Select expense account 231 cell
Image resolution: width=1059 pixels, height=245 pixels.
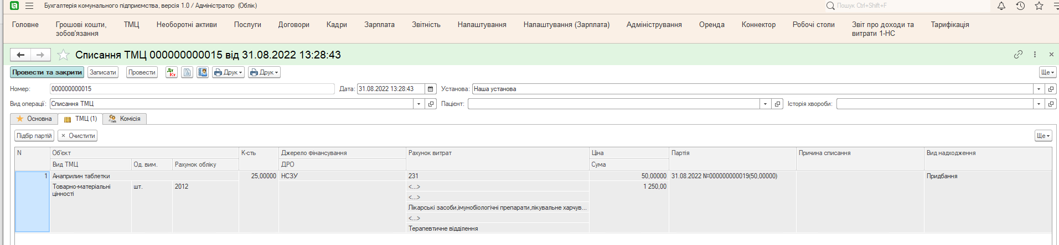(498, 176)
